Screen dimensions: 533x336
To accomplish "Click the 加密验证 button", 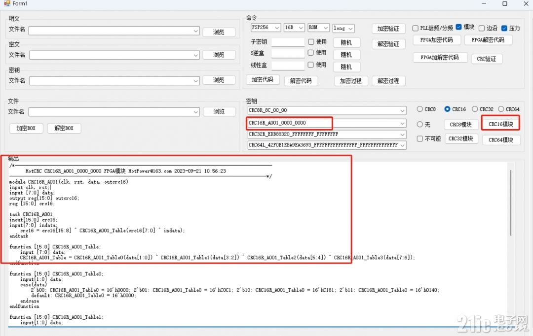I will click(388, 29).
